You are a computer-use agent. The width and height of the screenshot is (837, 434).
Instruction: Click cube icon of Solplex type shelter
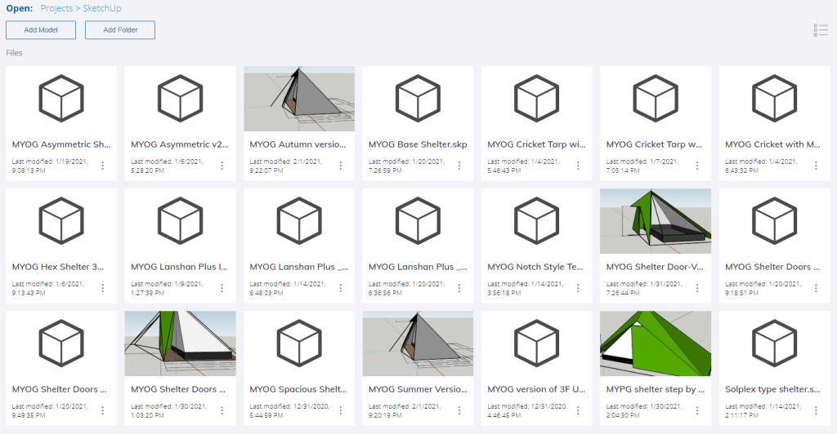click(x=774, y=343)
